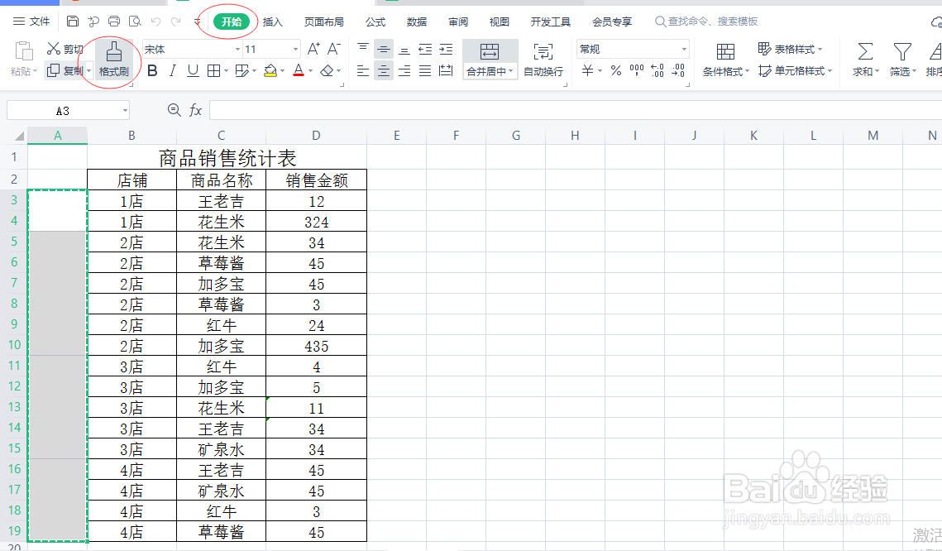This screenshot has height=551, width=942.
Task: Toggle underline formatting
Action: point(193,71)
